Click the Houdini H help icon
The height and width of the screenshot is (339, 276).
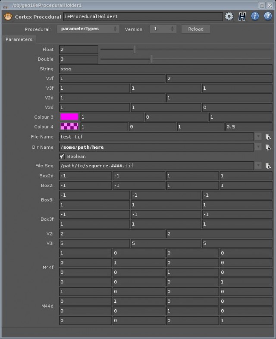click(242, 16)
